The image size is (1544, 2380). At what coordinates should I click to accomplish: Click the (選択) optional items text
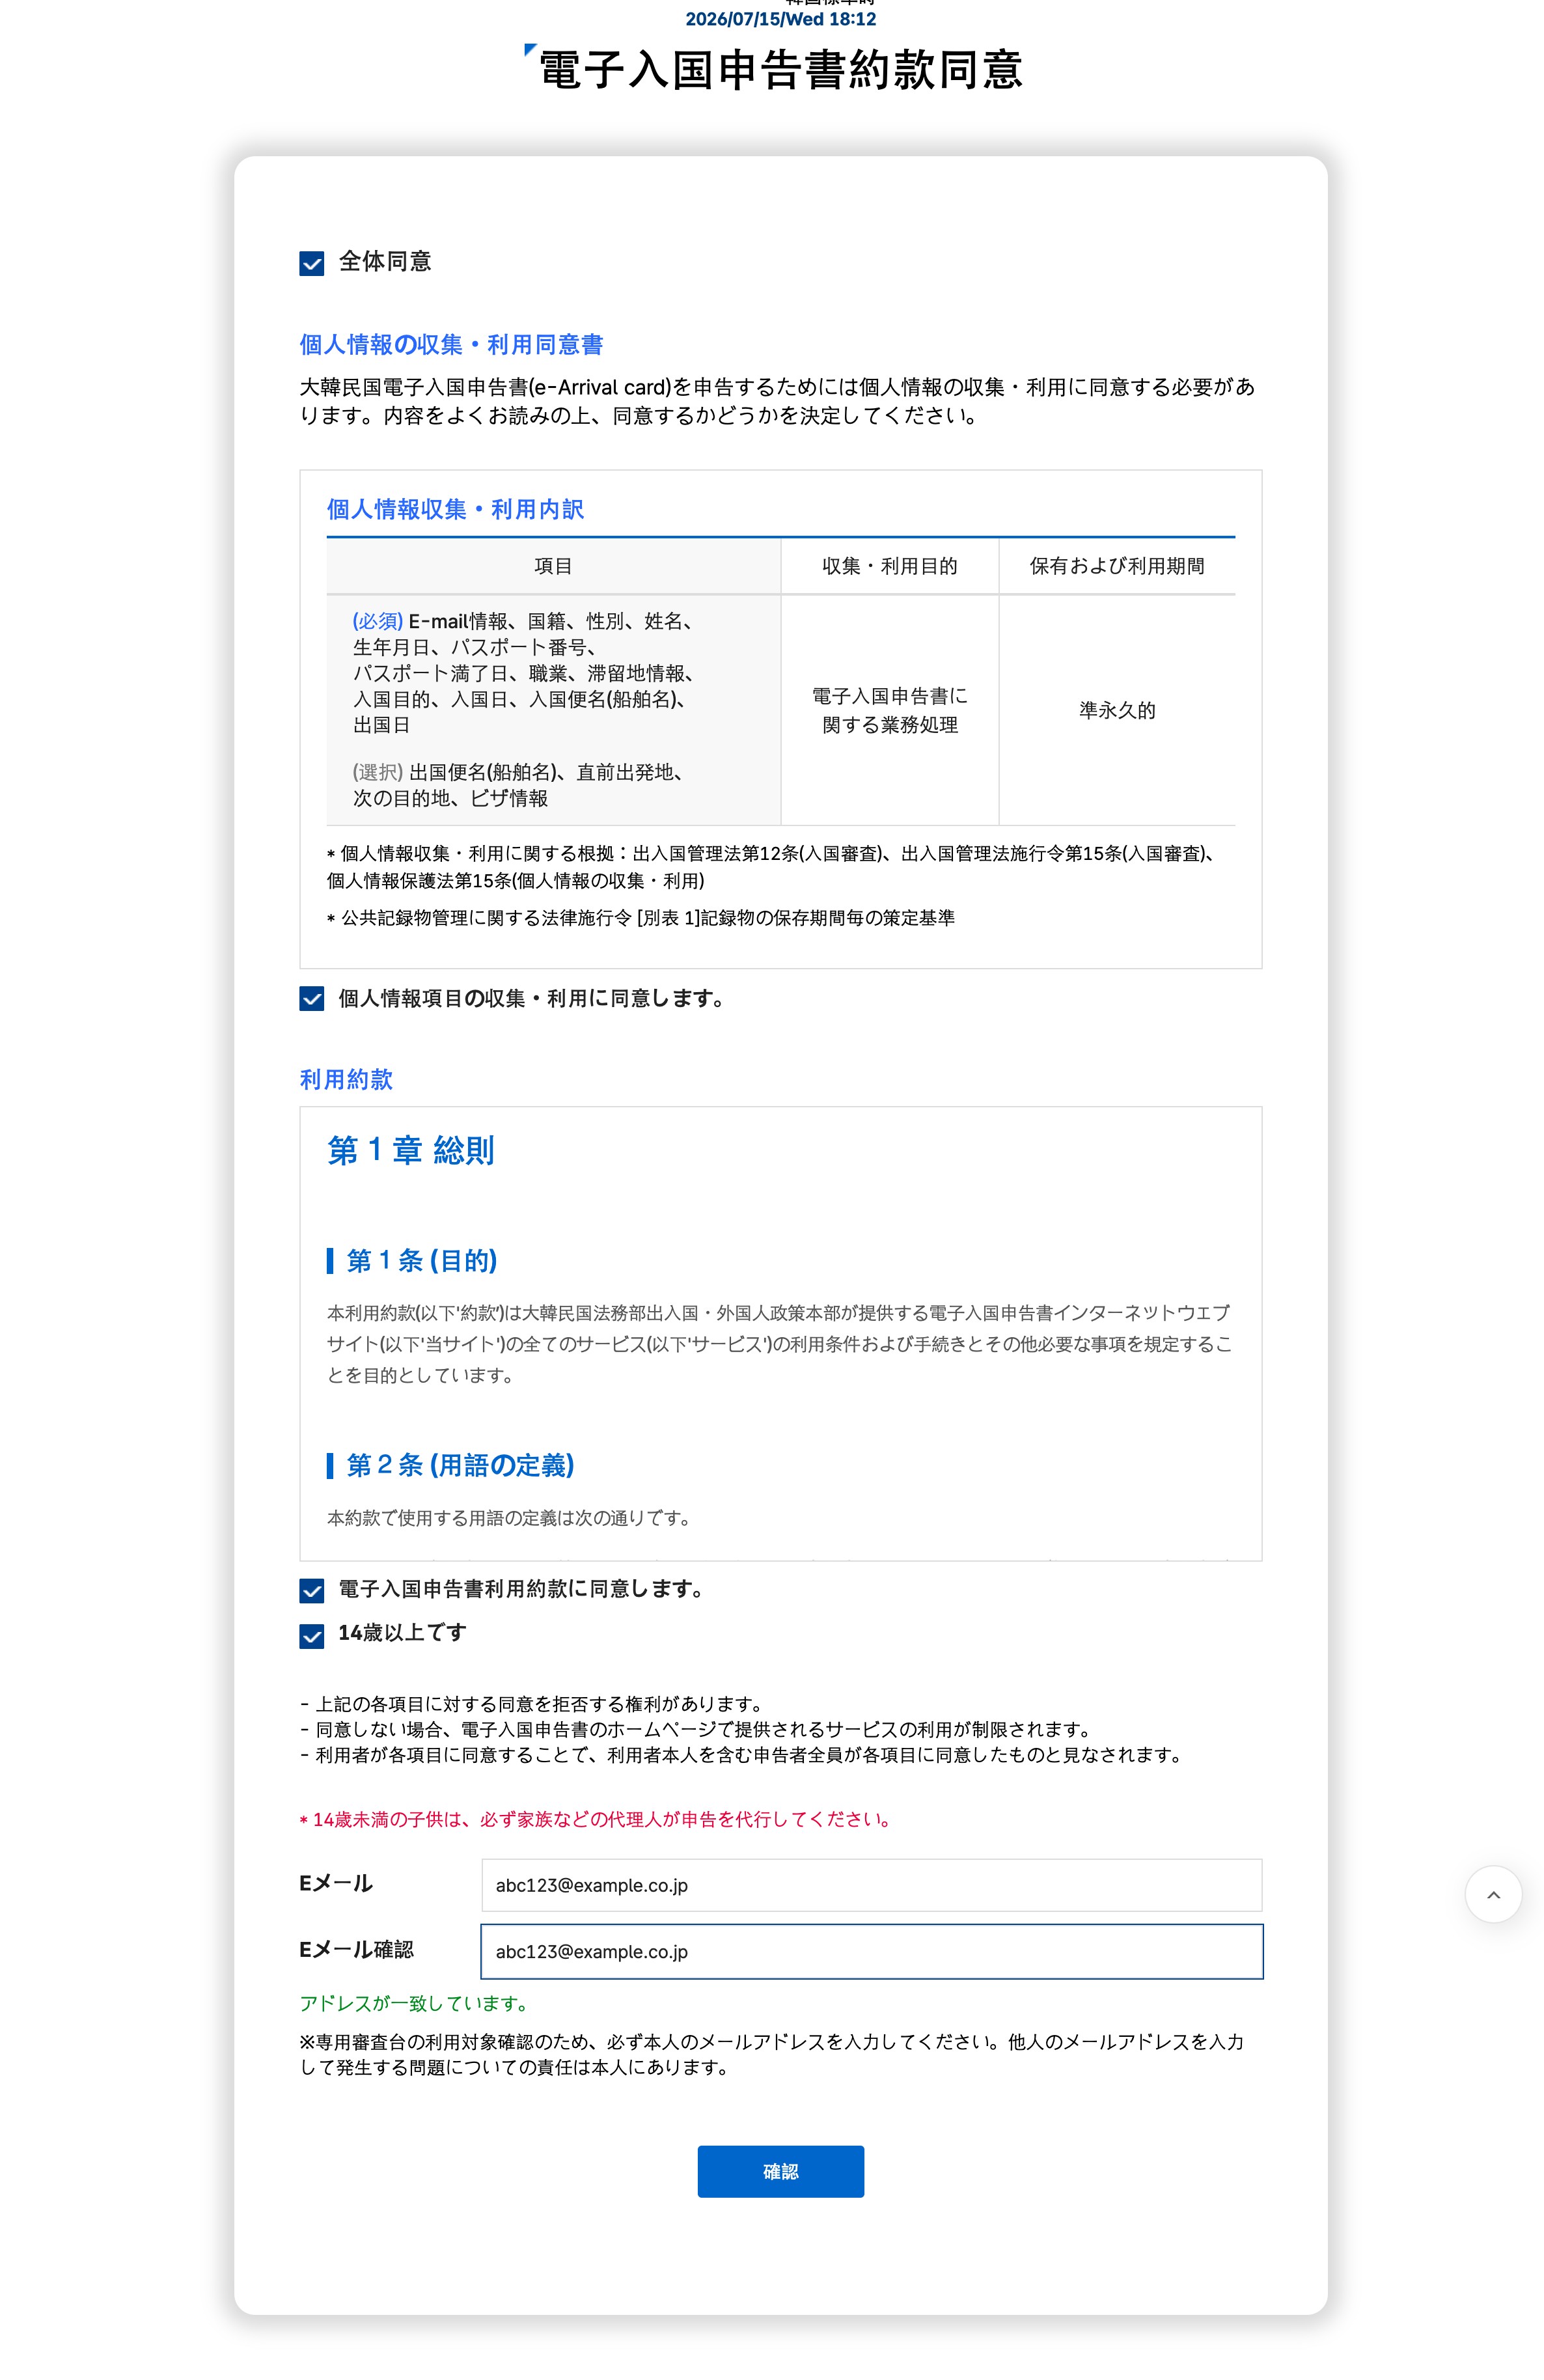(519, 785)
